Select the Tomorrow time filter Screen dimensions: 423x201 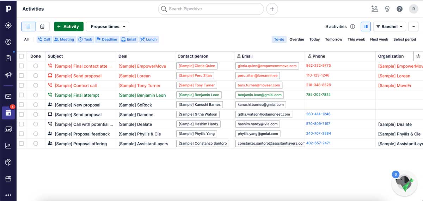(x=333, y=39)
